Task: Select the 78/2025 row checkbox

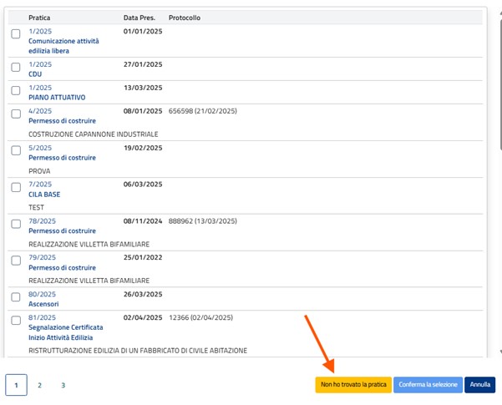Action: [x=16, y=225]
